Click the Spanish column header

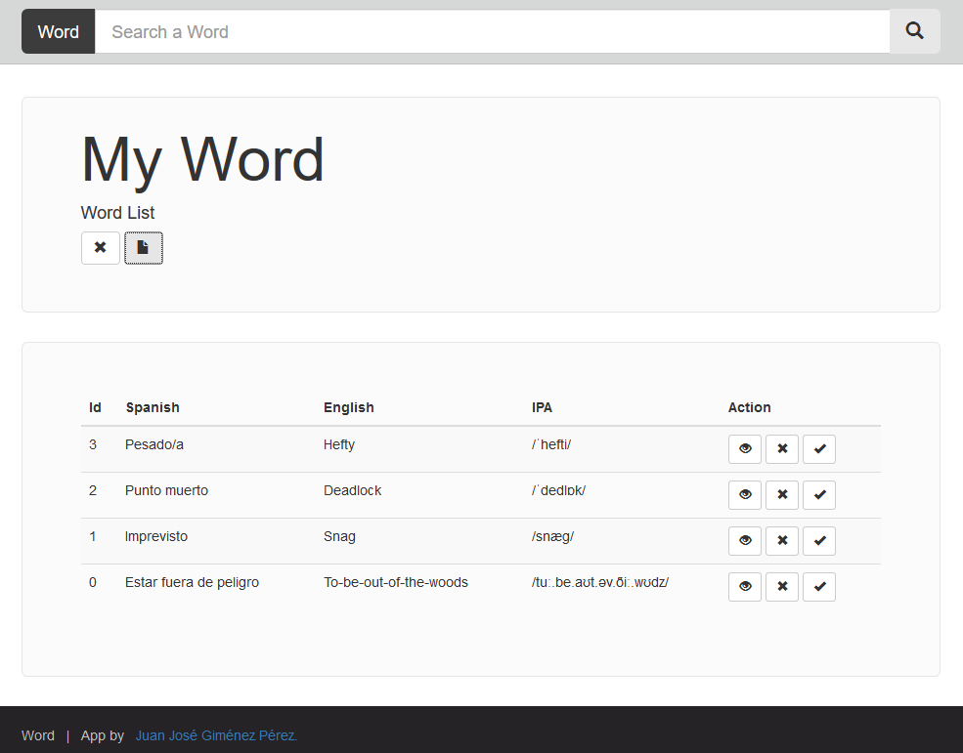coord(153,407)
